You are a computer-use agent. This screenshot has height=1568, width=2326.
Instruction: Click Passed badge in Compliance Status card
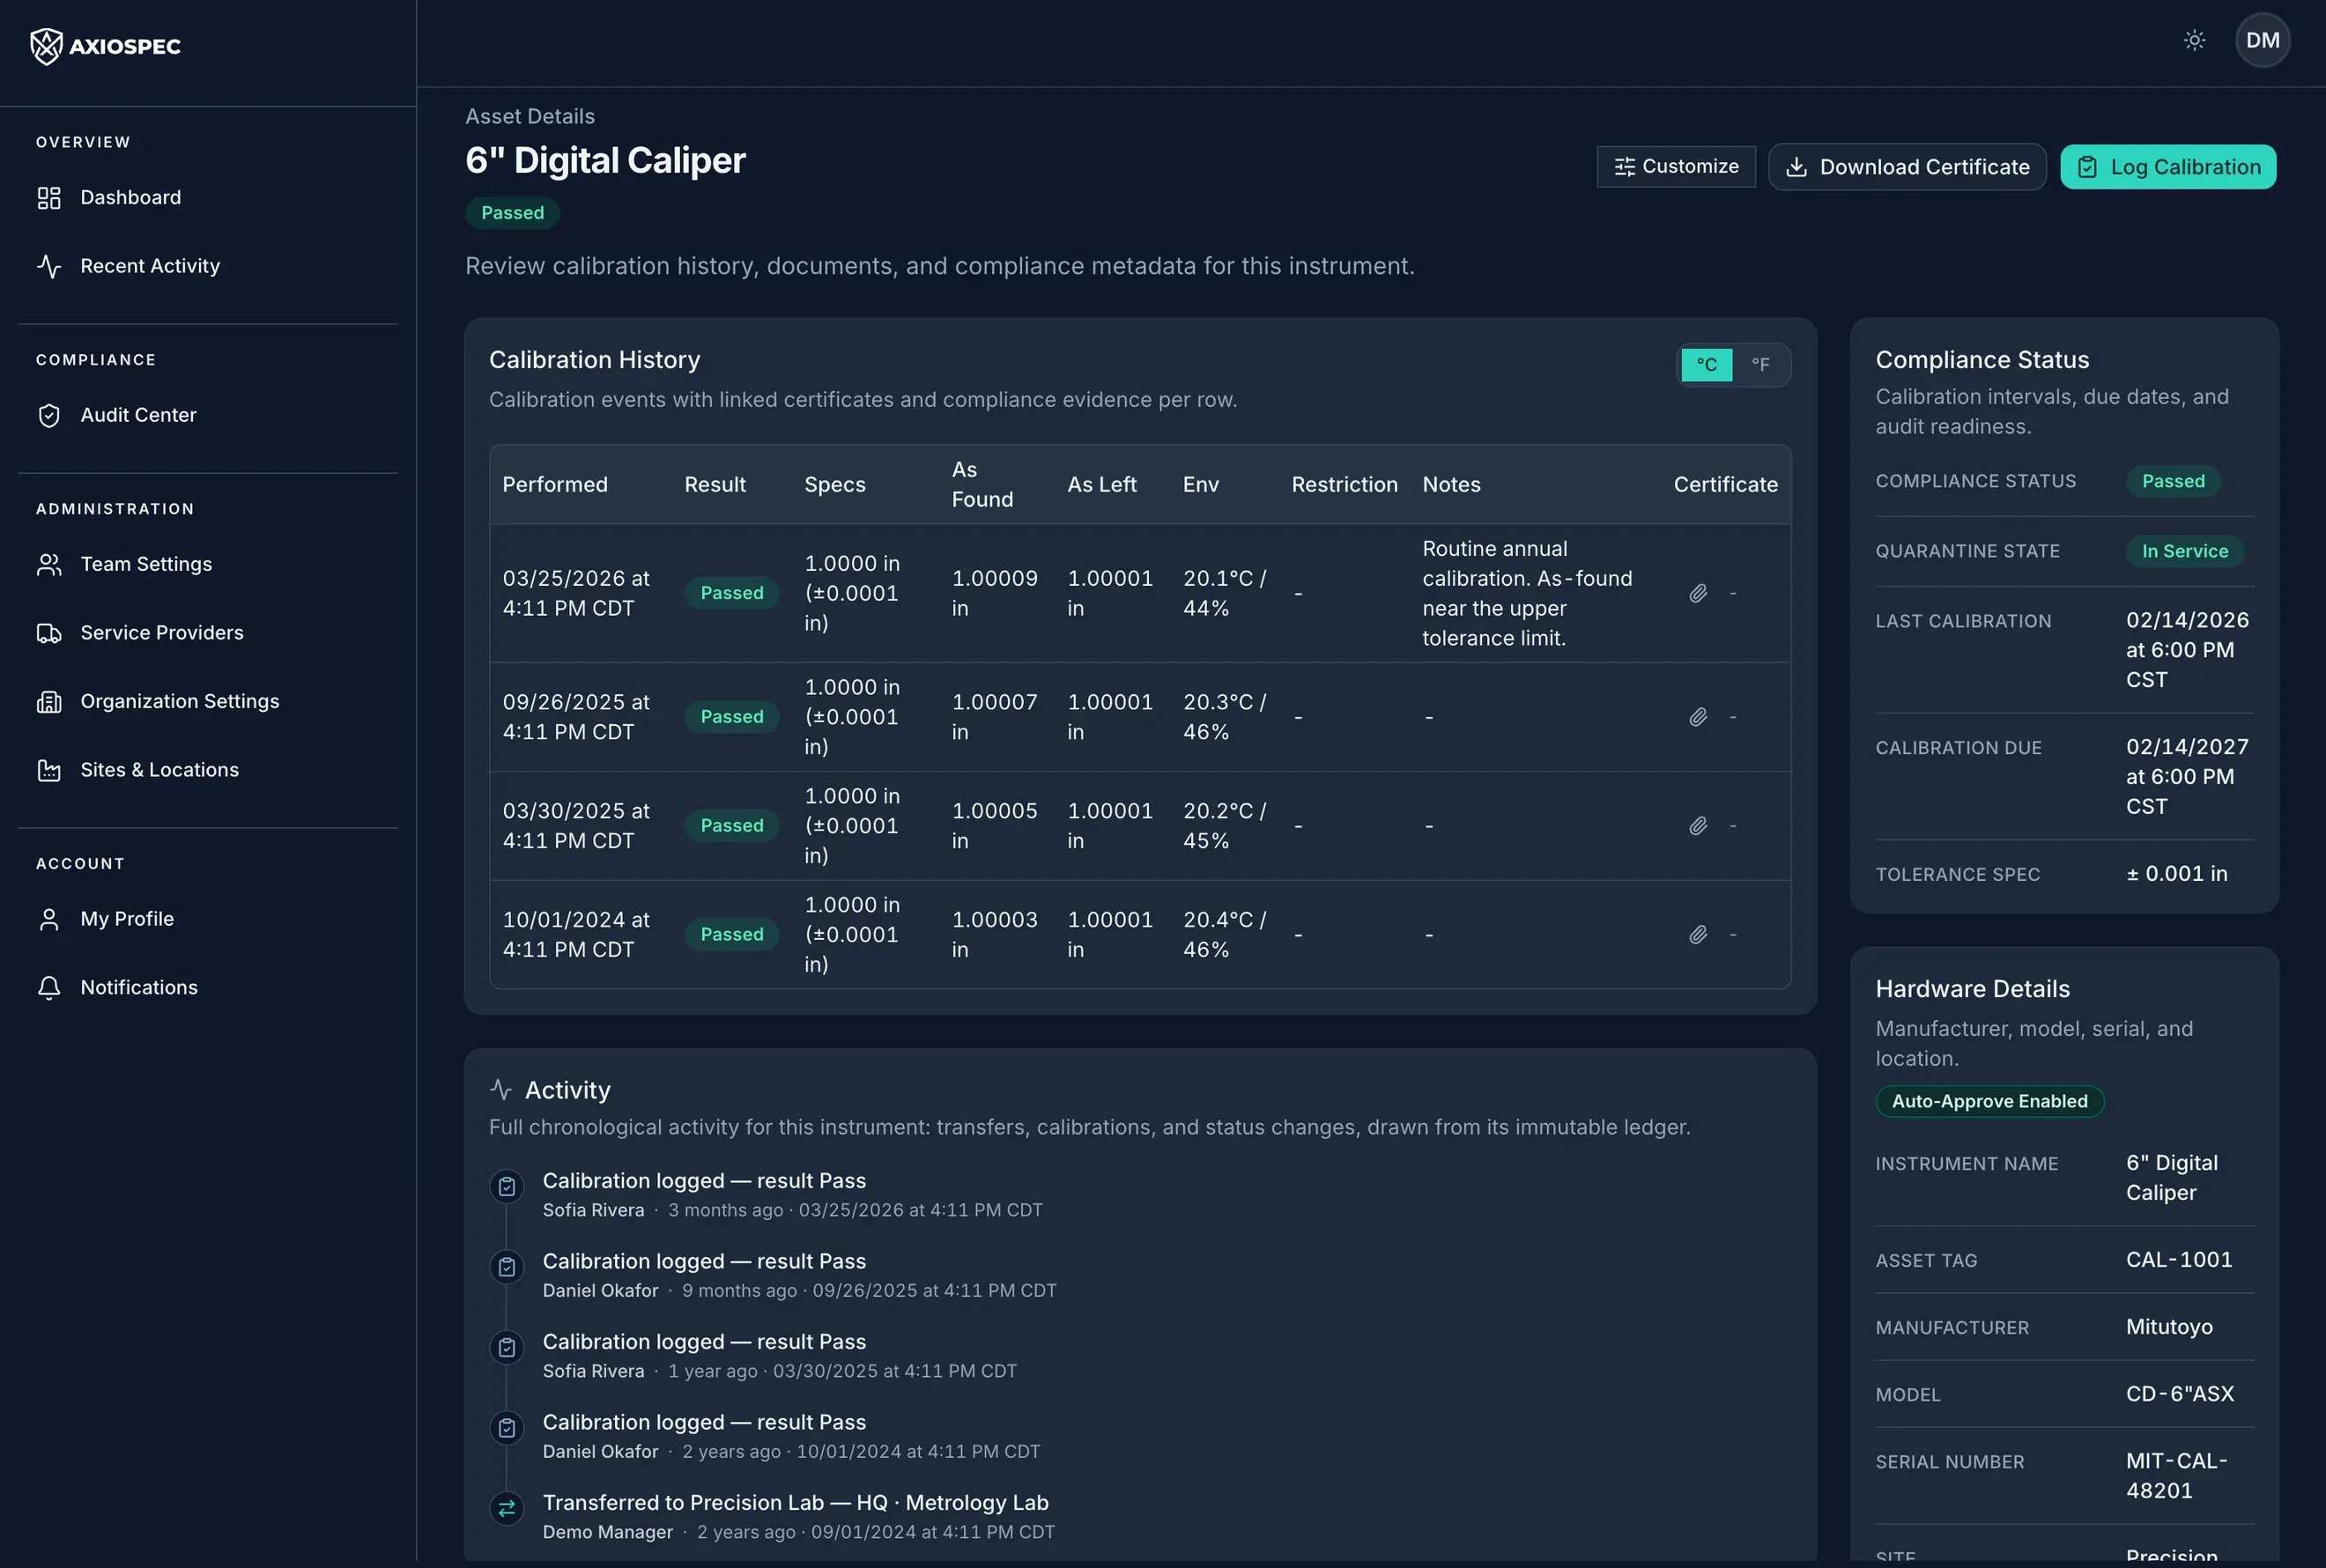[x=2172, y=482]
